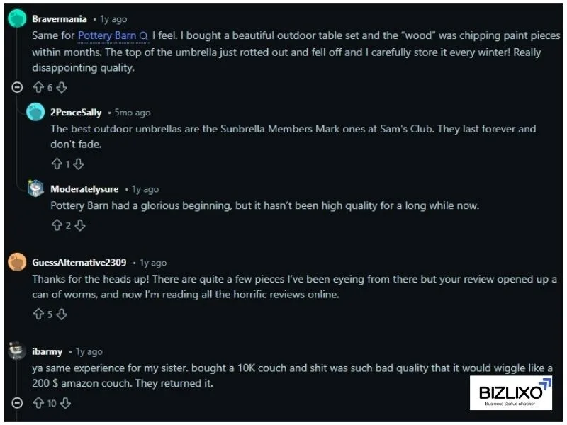567x425 pixels.
Task: Upvote Moderatelysure's glorious beginning reply
Action: pos(57,225)
